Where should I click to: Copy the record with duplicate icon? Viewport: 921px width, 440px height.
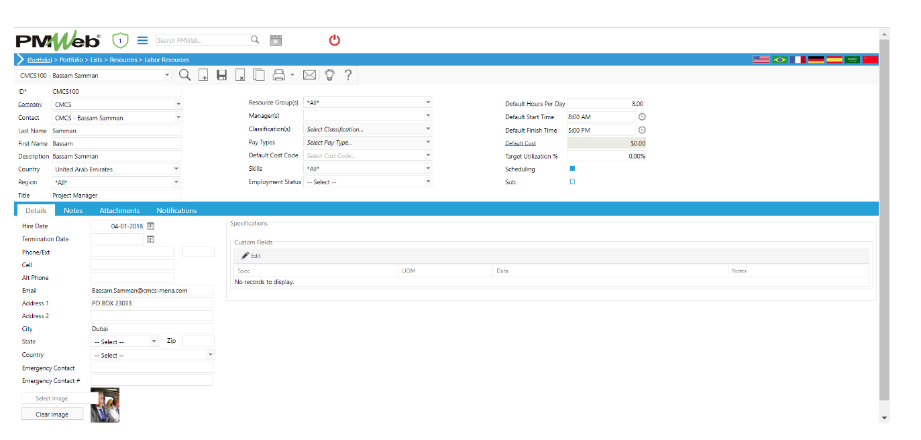pyautogui.click(x=258, y=76)
